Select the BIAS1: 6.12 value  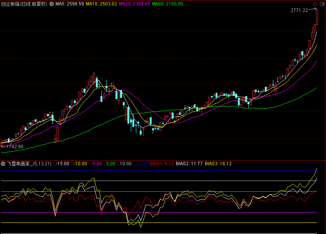[x=162, y=164]
